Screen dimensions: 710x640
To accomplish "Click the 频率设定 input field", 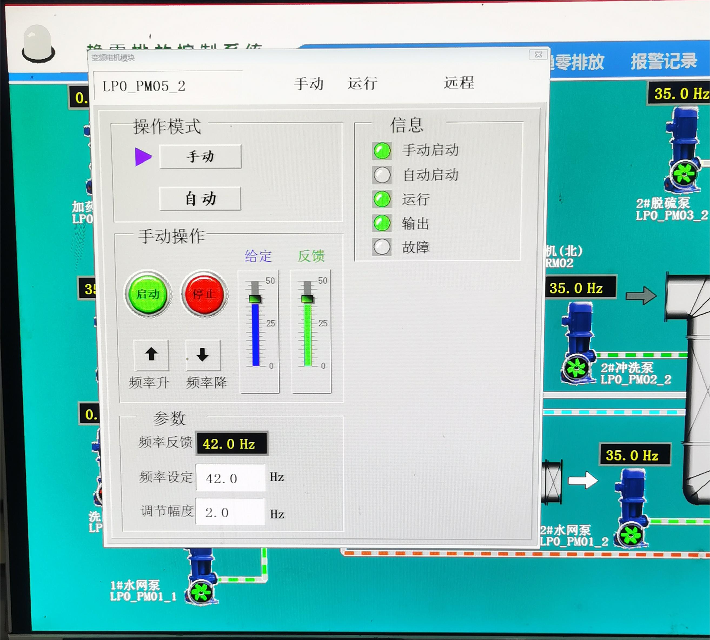I will (x=230, y=478).
